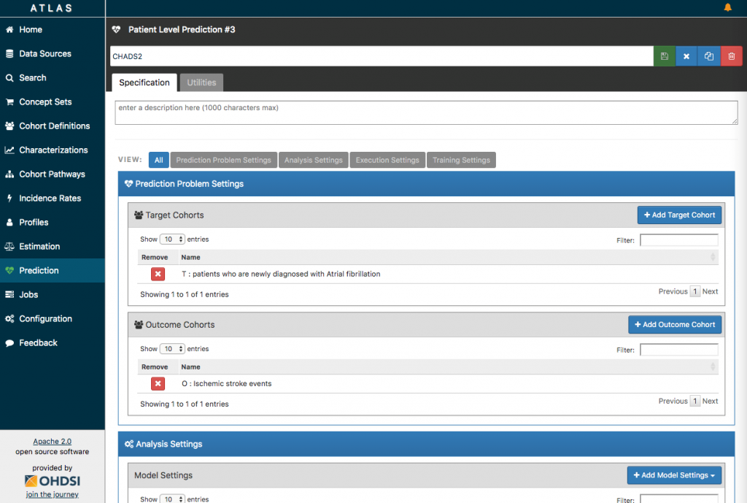Show only Training Settings view
Screen dimensions: 747x503
[461, 160]
